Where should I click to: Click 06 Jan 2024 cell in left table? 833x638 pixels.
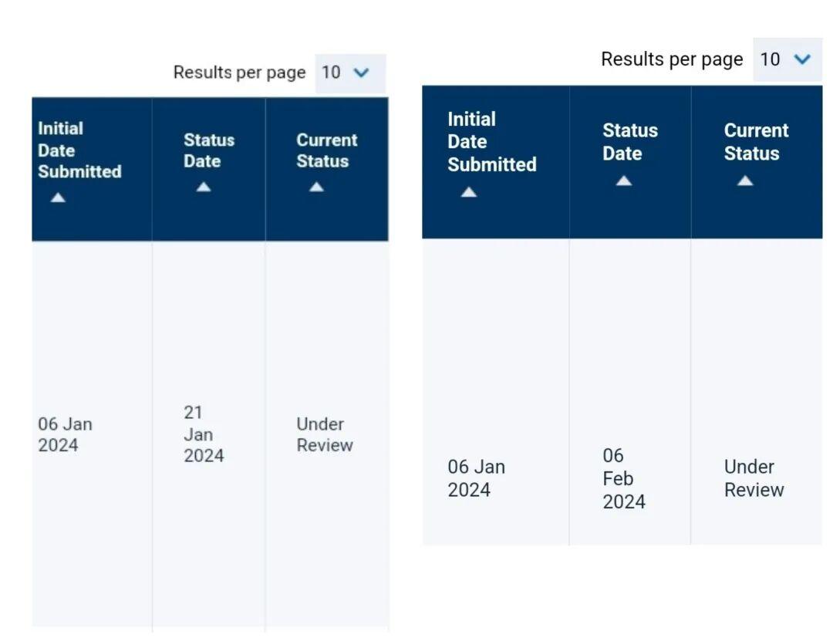coord(65,434)
